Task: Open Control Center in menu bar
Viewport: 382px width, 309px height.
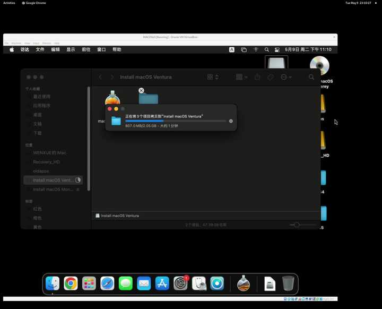Action: click(277, 50)
